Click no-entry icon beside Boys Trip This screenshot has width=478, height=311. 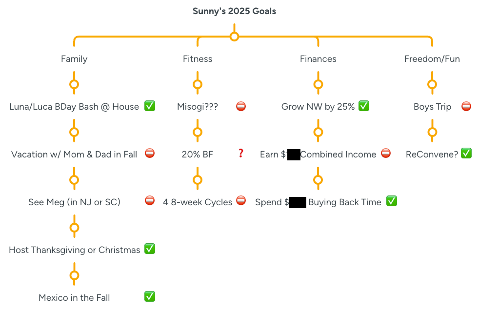pyautogui.click(x=466, y=106)
